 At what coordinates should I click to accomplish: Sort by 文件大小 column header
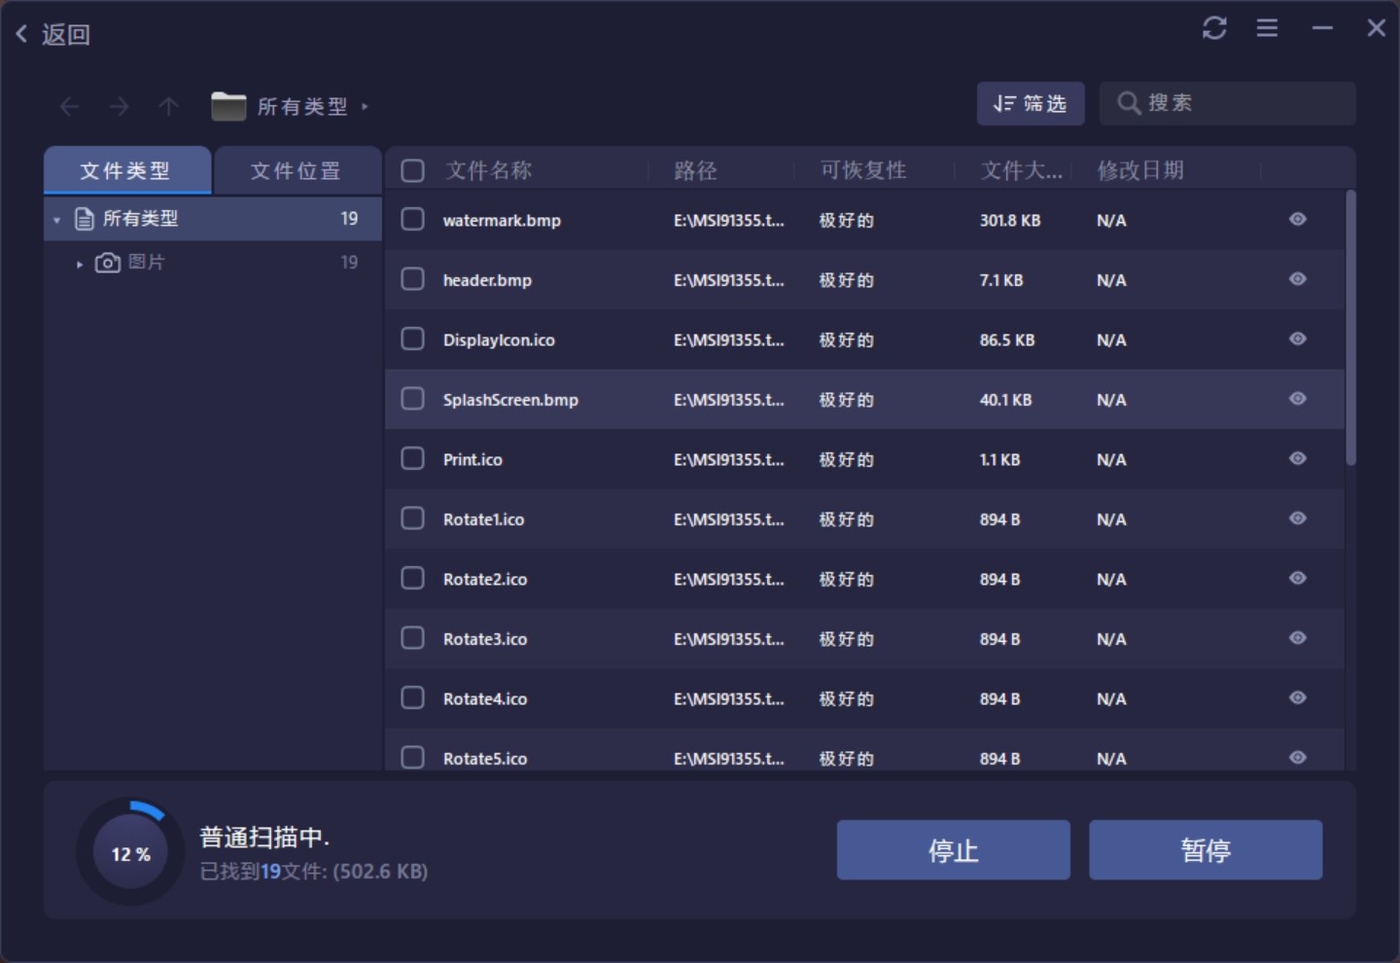click(1021, 171)
